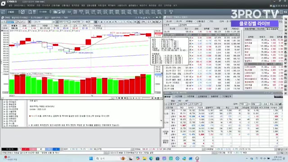Click the 종목명 column header

(251, 37)
